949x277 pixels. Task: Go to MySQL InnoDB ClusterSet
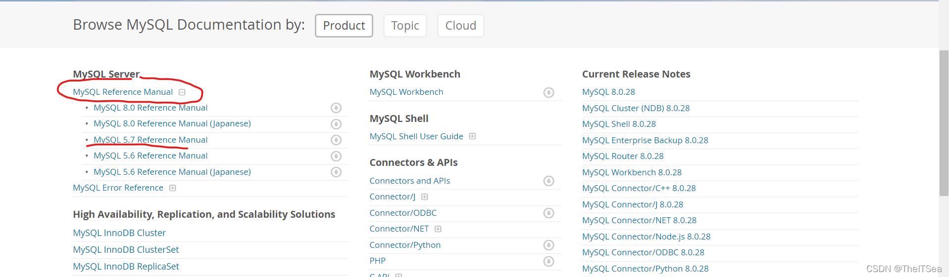(x=126, y=249)
